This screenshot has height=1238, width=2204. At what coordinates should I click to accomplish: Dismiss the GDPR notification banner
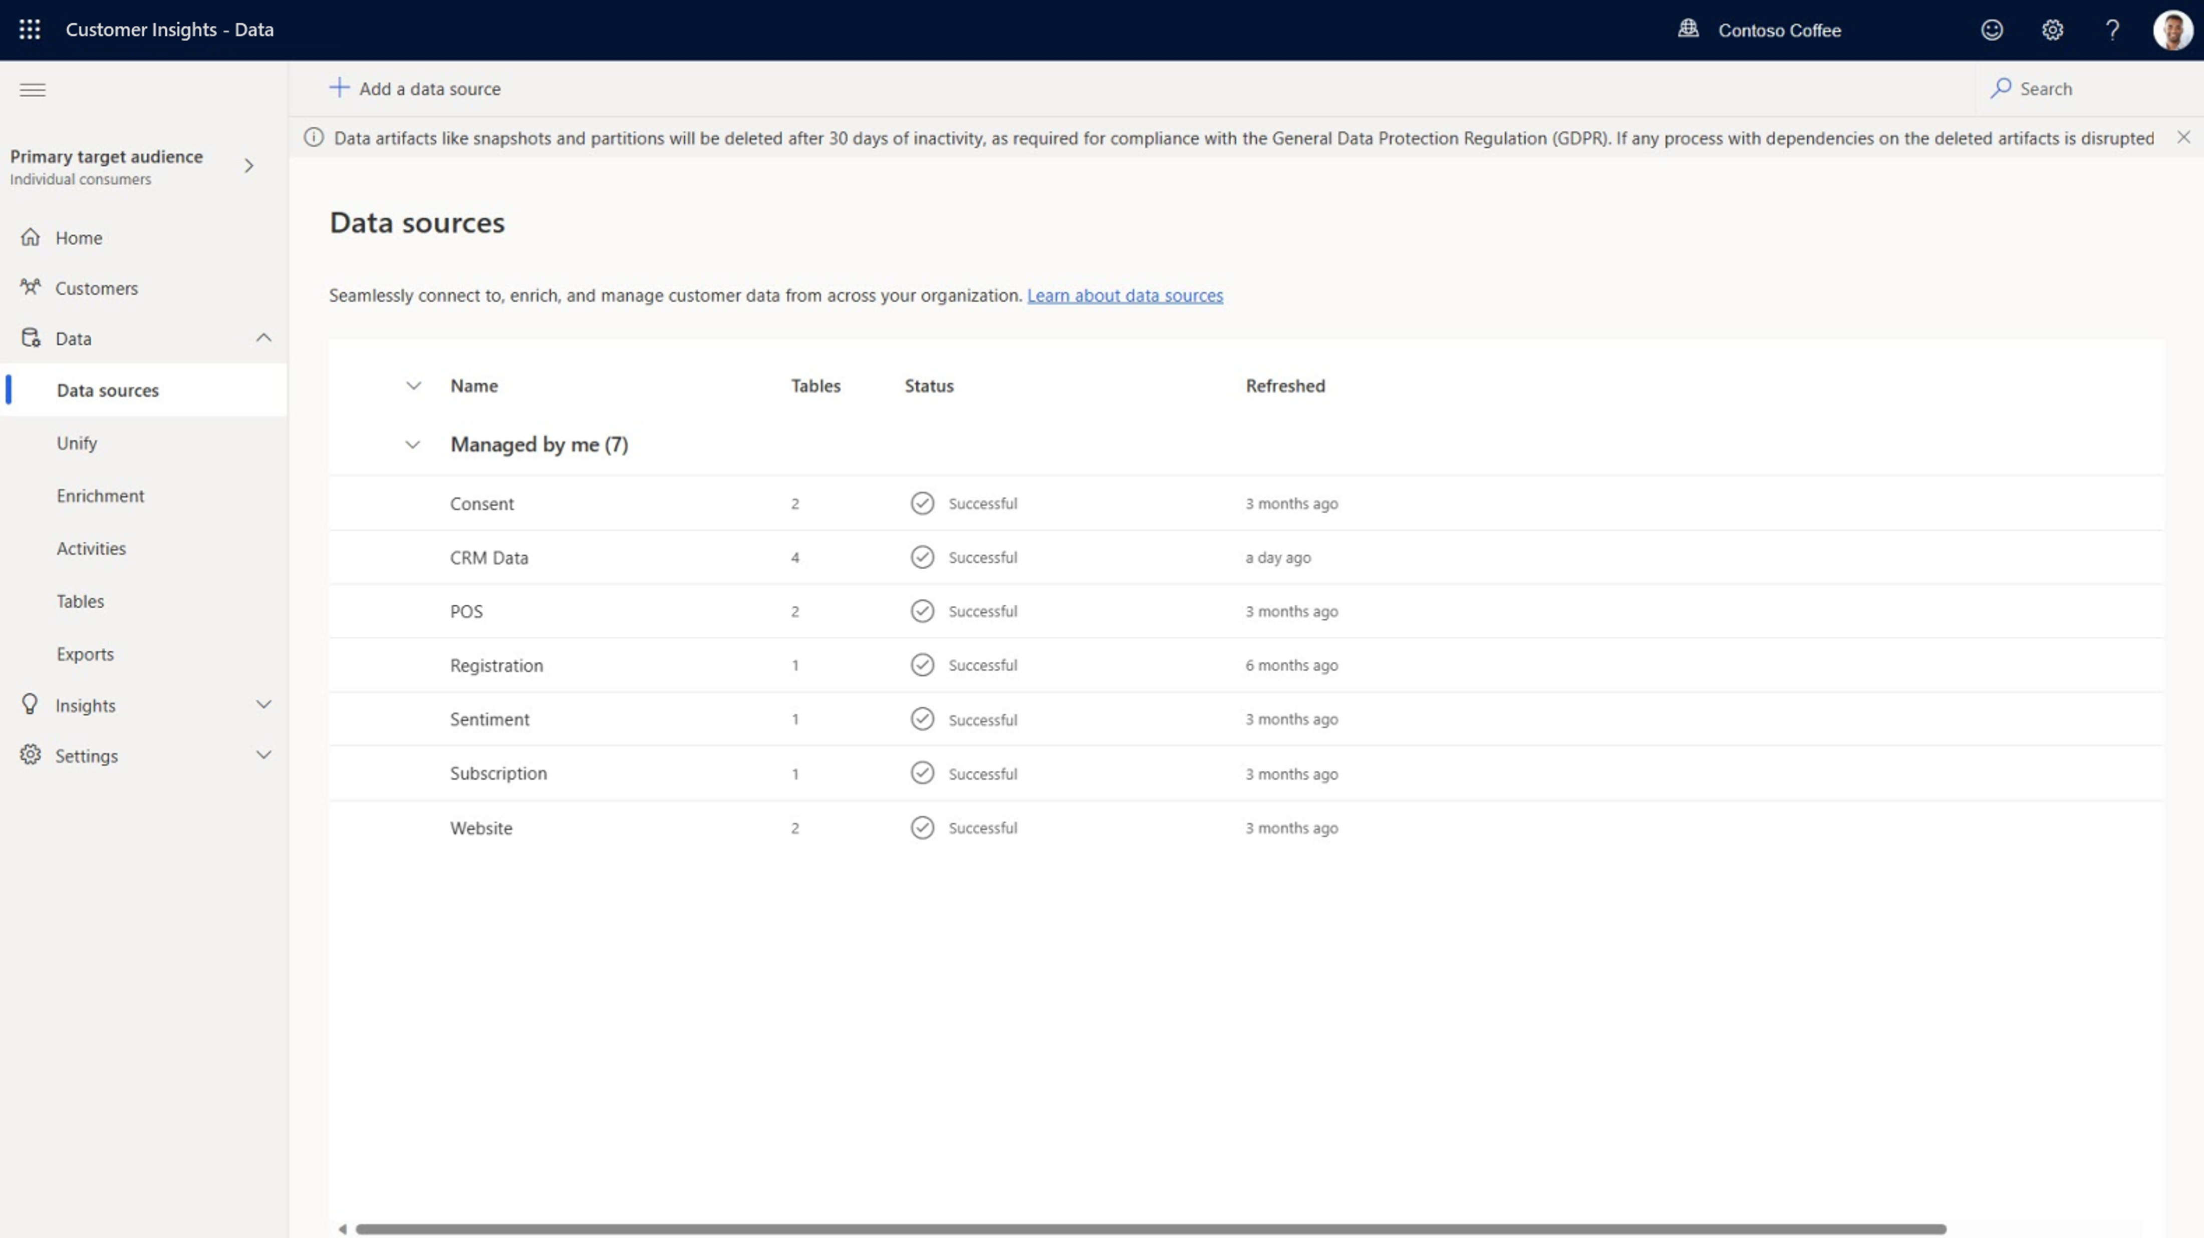[x=2184, y=137]
